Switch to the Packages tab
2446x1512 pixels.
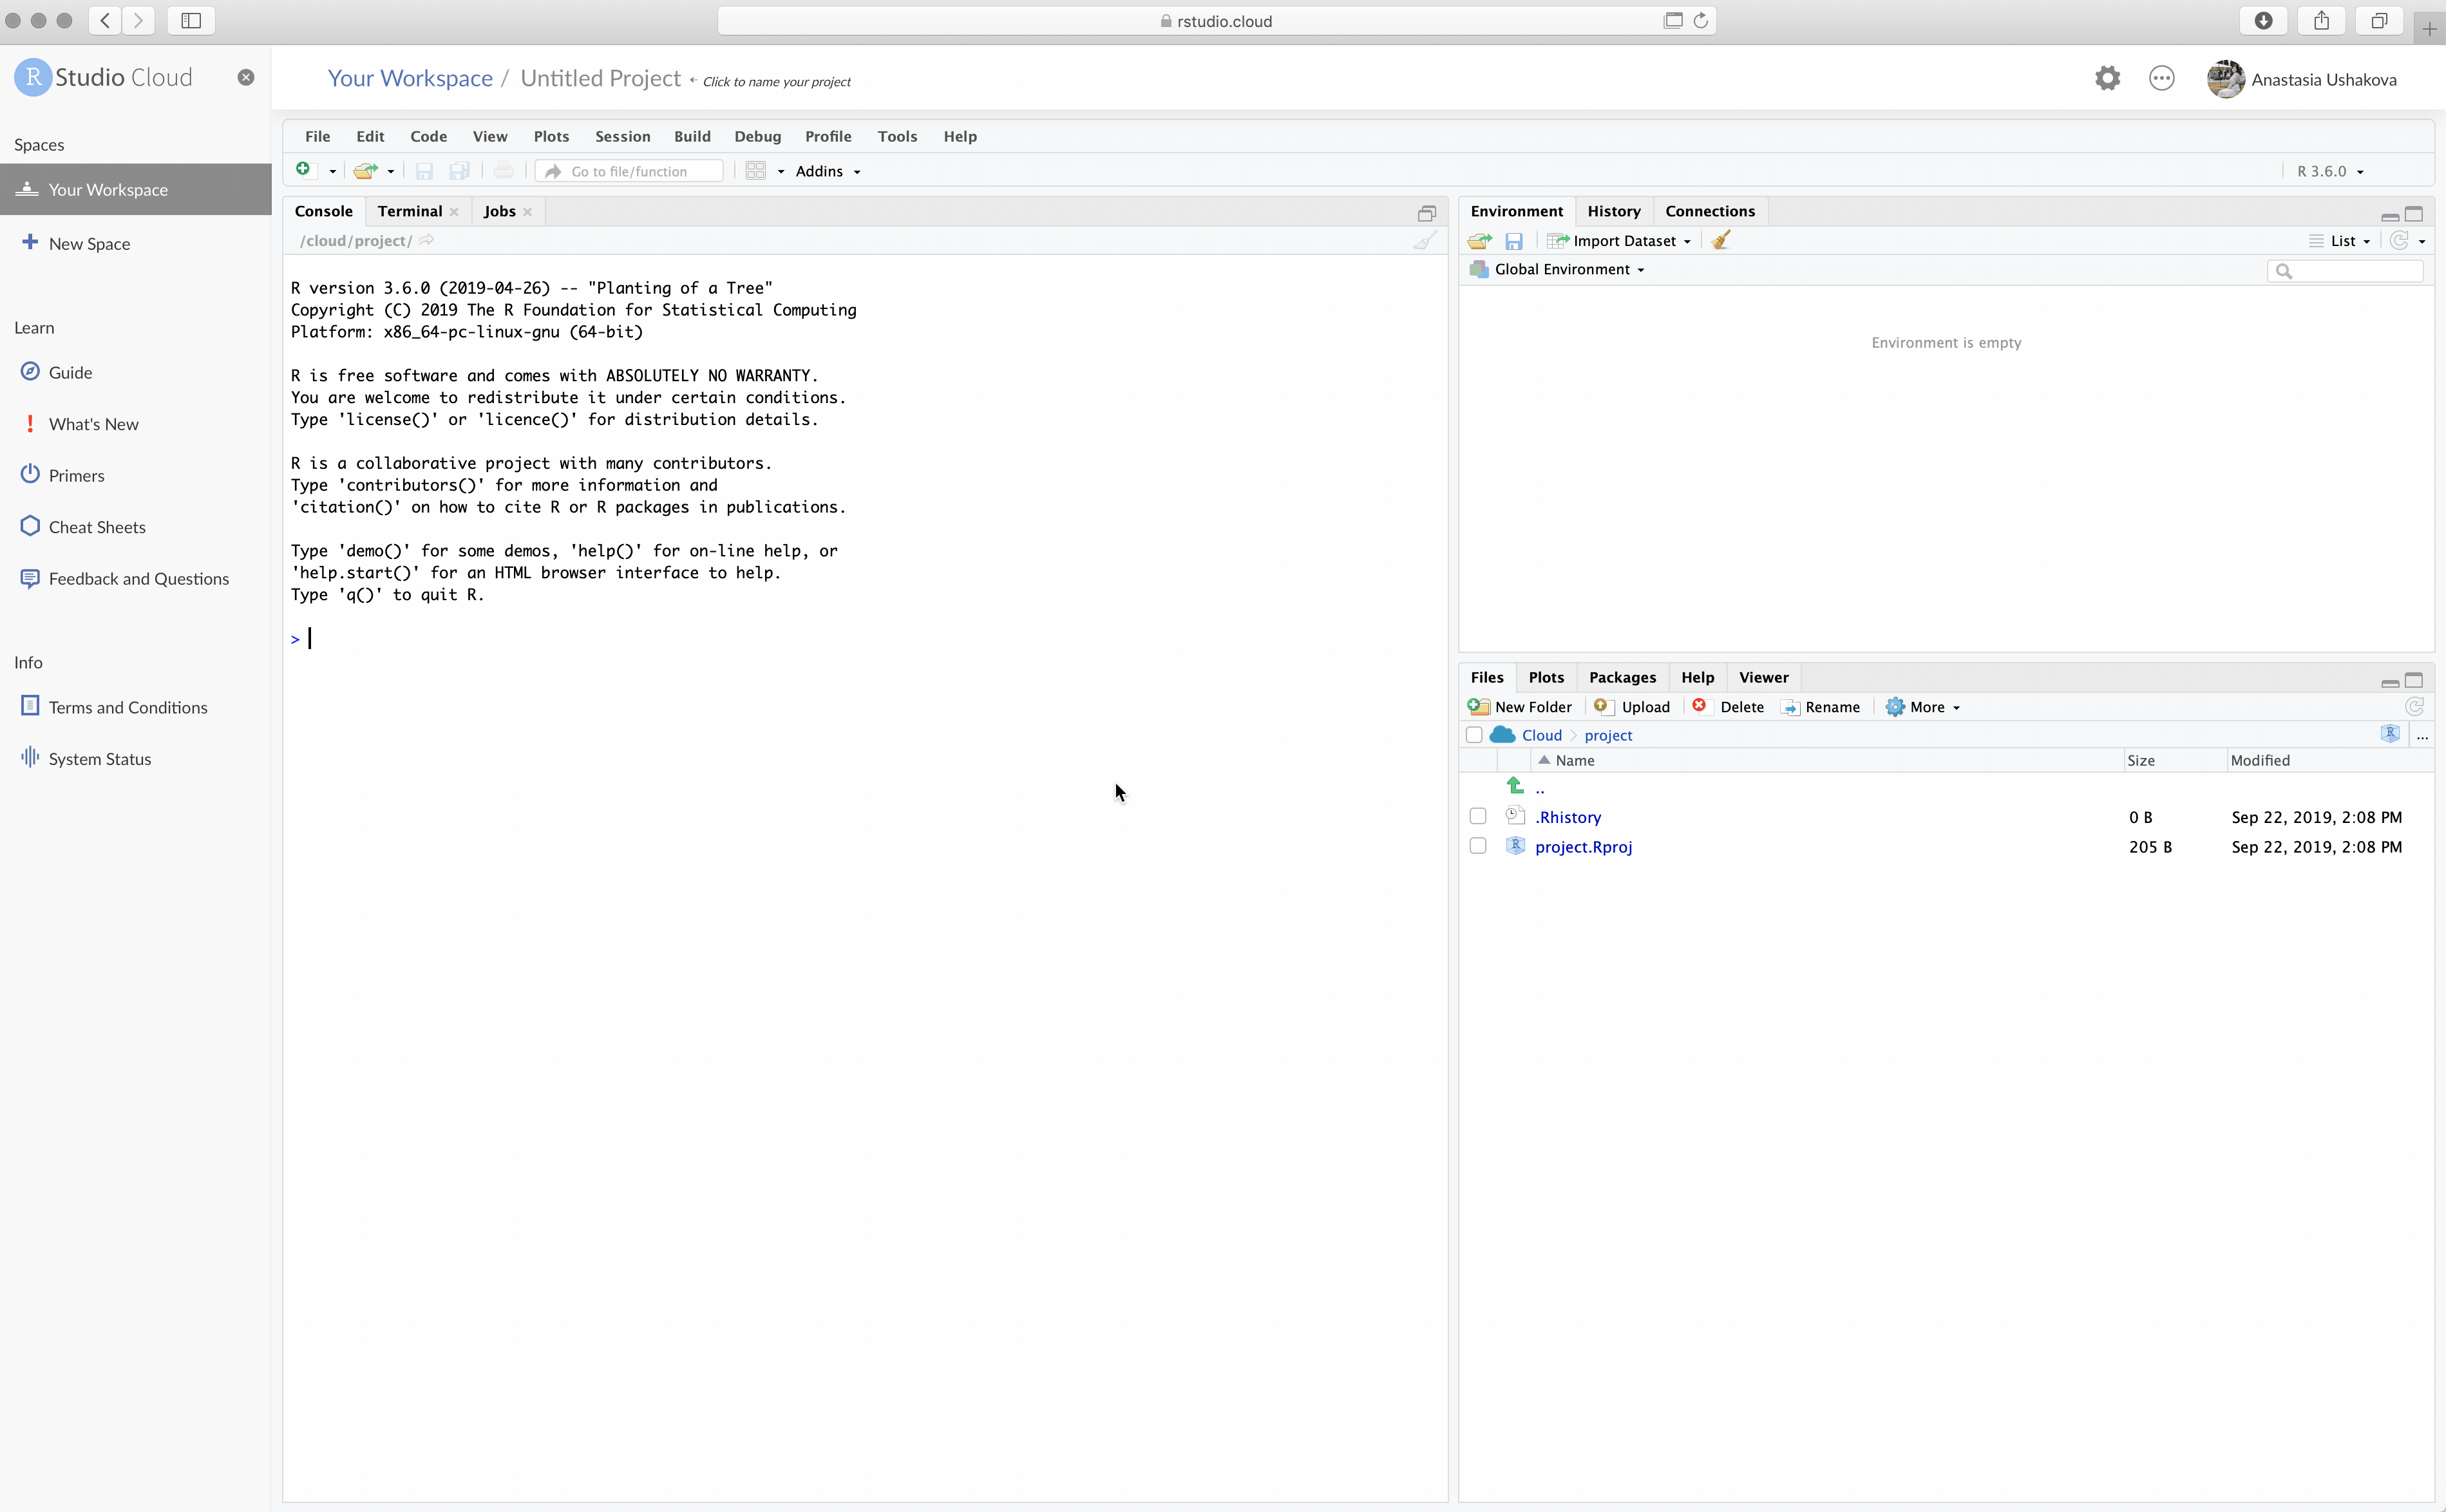pos(1621,677)
